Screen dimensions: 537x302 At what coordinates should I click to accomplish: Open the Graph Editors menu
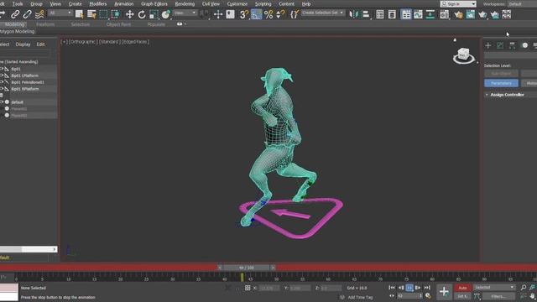pyautogui.click(x=154, y=4)
